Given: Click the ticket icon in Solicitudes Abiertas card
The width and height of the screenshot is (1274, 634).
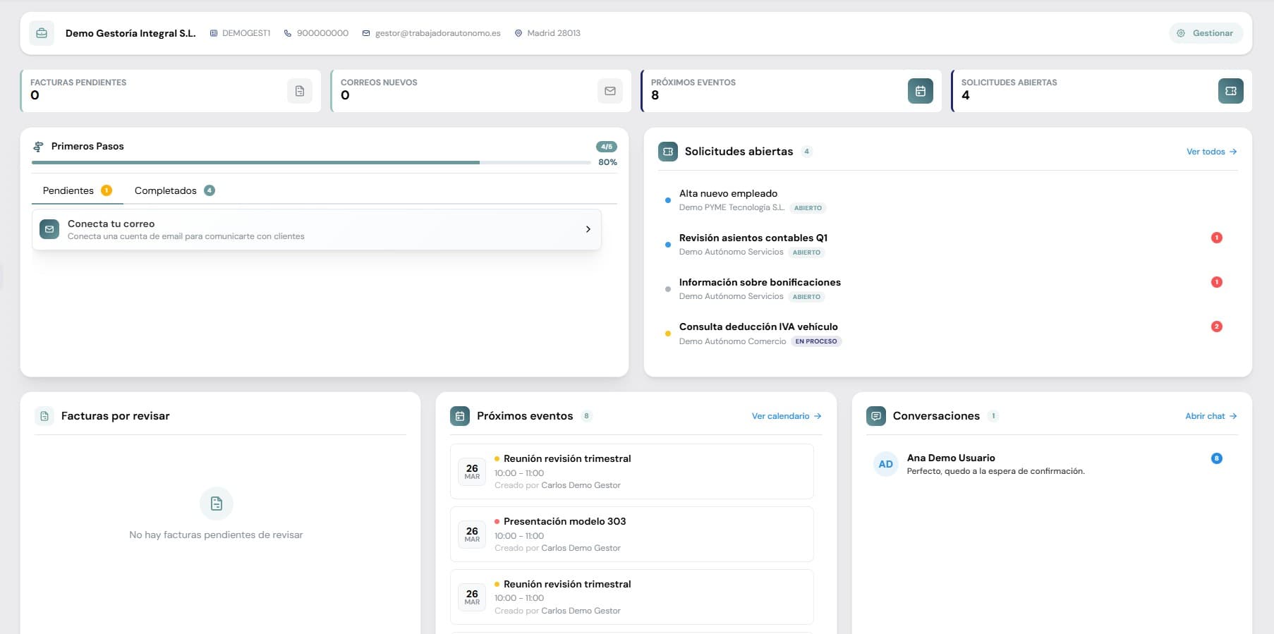Looking at the screenshot, I should pos(1231,91).
